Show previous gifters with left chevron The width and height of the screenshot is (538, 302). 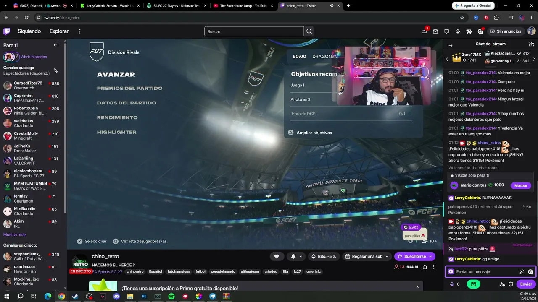[447, 60]
